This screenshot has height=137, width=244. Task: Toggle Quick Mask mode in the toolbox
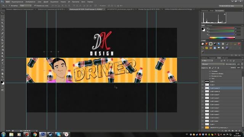[x=3, y=87]
